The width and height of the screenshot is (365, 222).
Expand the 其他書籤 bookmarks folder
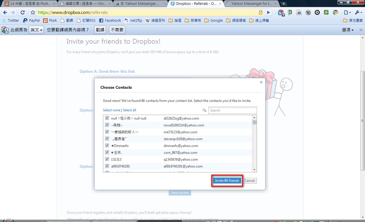353,21
